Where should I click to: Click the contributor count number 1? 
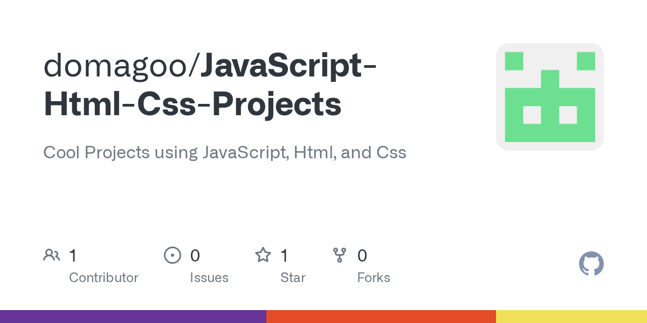(x=73, y=256)
